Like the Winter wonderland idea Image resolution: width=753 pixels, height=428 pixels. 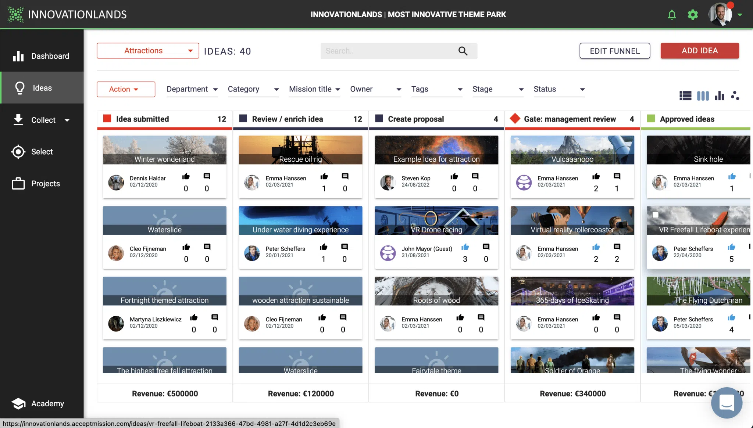click(x=186, y=176)
